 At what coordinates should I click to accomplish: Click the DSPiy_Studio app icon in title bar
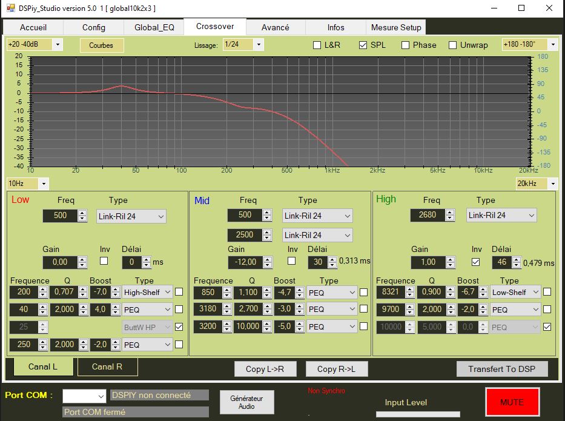click(x=10, y=8)
